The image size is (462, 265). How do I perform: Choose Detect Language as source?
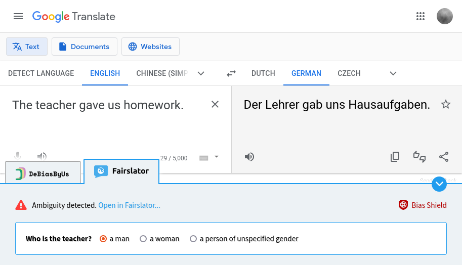pyautogui.click(x=41, y=73)
